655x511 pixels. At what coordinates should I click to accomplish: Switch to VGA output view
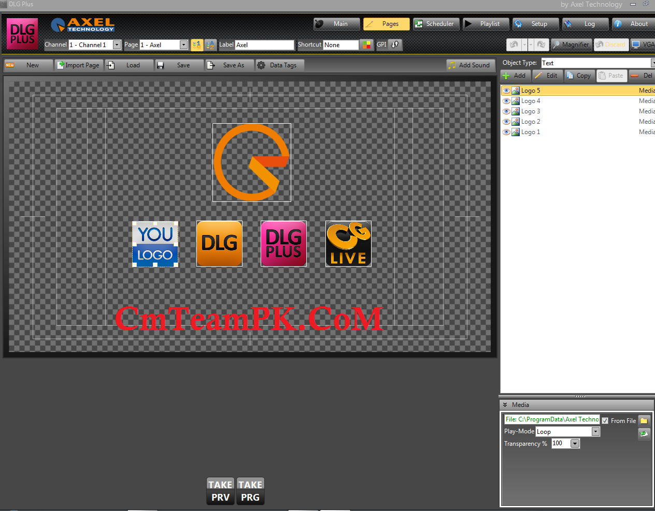point(643,45)
